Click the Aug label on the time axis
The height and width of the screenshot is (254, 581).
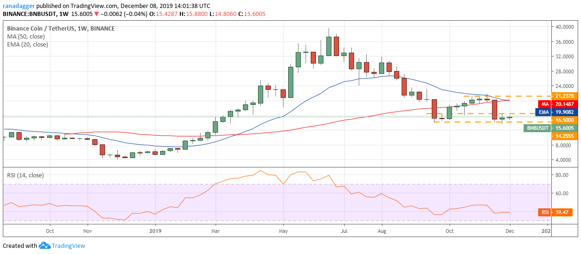point(382,231)
